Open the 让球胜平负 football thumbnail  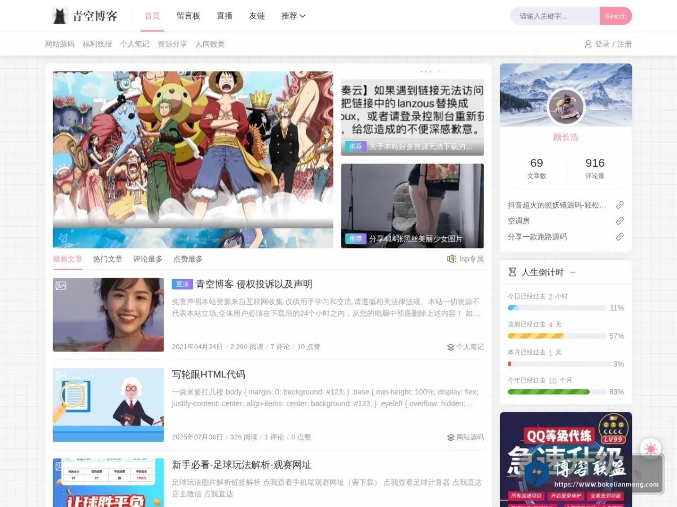tap(108, 483)
